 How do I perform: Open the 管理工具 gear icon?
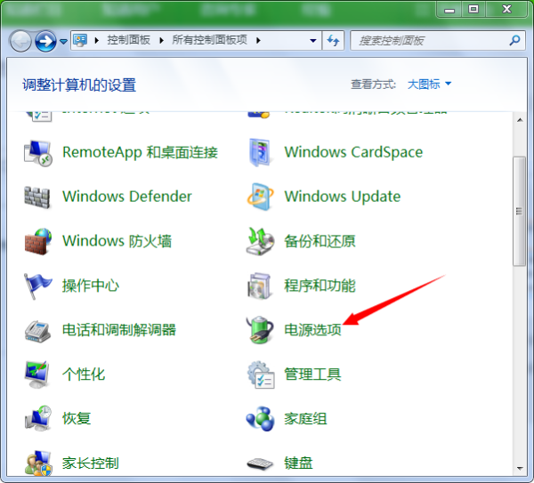(261, 374)
